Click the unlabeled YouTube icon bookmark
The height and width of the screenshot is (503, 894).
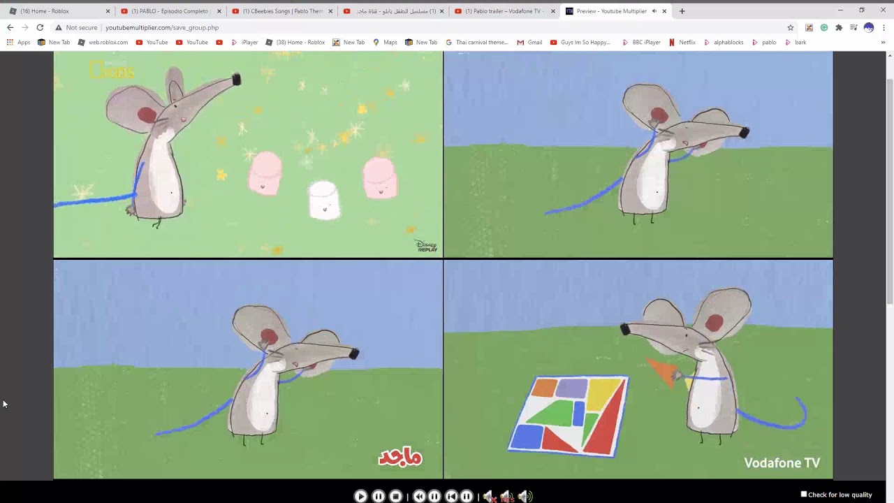pyautogui.click(x=219, y=43)
